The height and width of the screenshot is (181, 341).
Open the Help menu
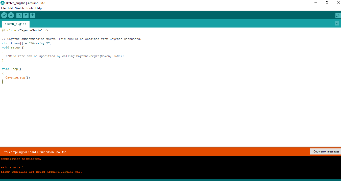coord(38,8)
